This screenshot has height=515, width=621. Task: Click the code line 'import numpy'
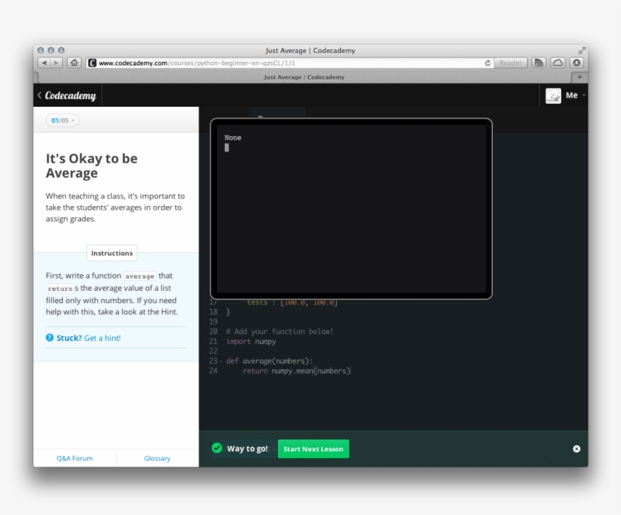251,342
